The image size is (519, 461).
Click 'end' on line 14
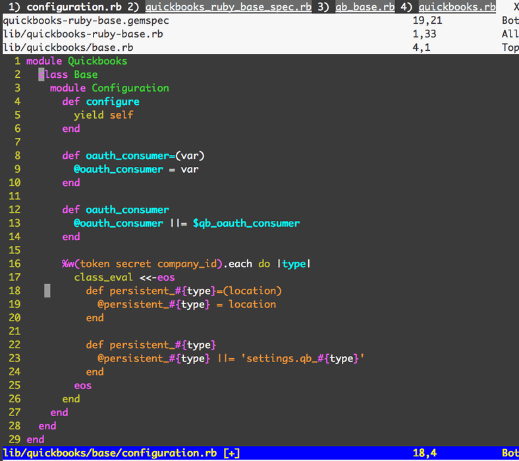(x=71, y=237)
